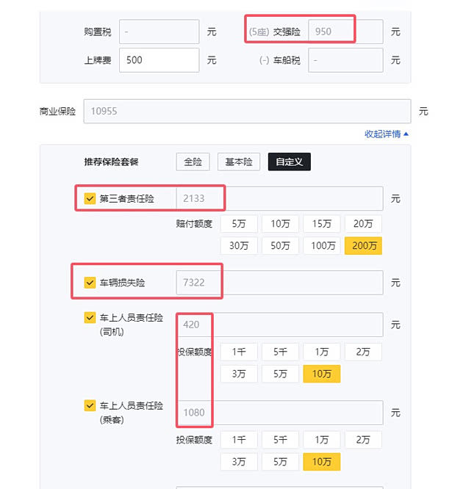Click the 交强险 amount field
This screenshot has height=489, width=463.
(x=345, y=32)
